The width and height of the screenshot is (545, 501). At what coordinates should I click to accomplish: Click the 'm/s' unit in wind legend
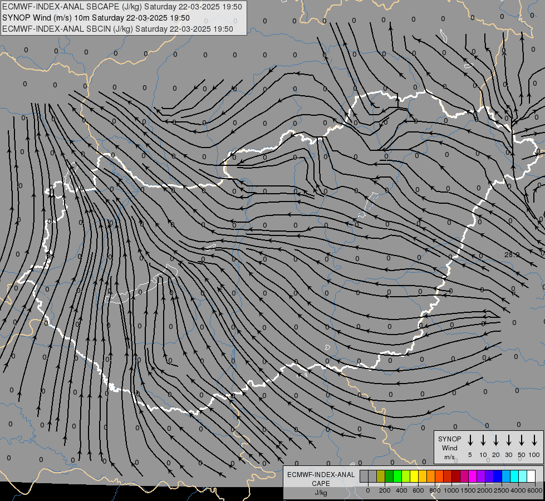pyautogui.click(x=449, y=457)
